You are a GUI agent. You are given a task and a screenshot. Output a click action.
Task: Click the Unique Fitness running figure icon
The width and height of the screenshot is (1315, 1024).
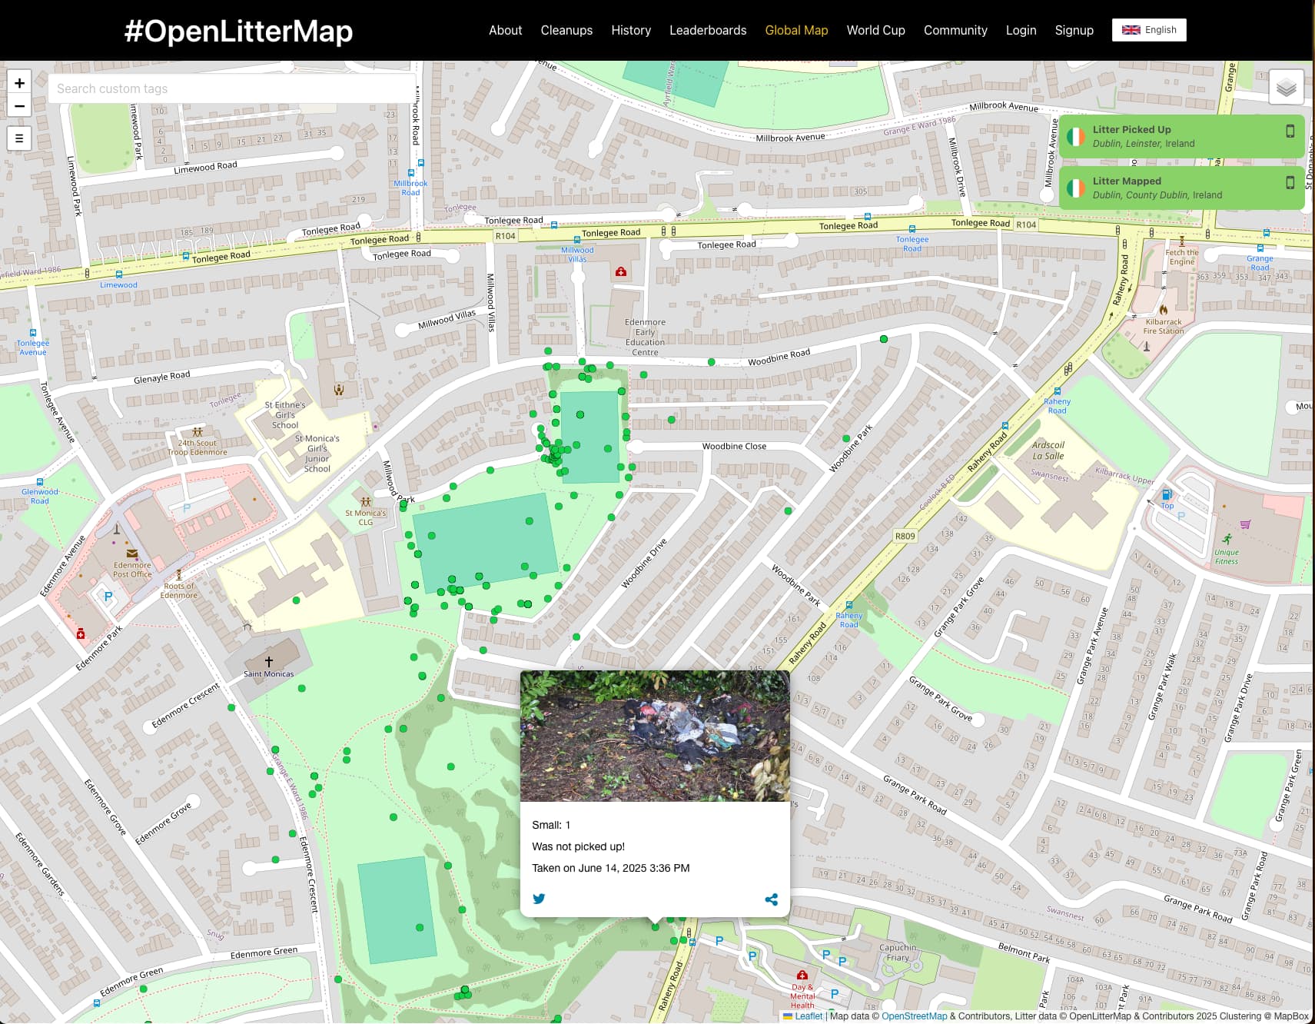click(1227, 540)
